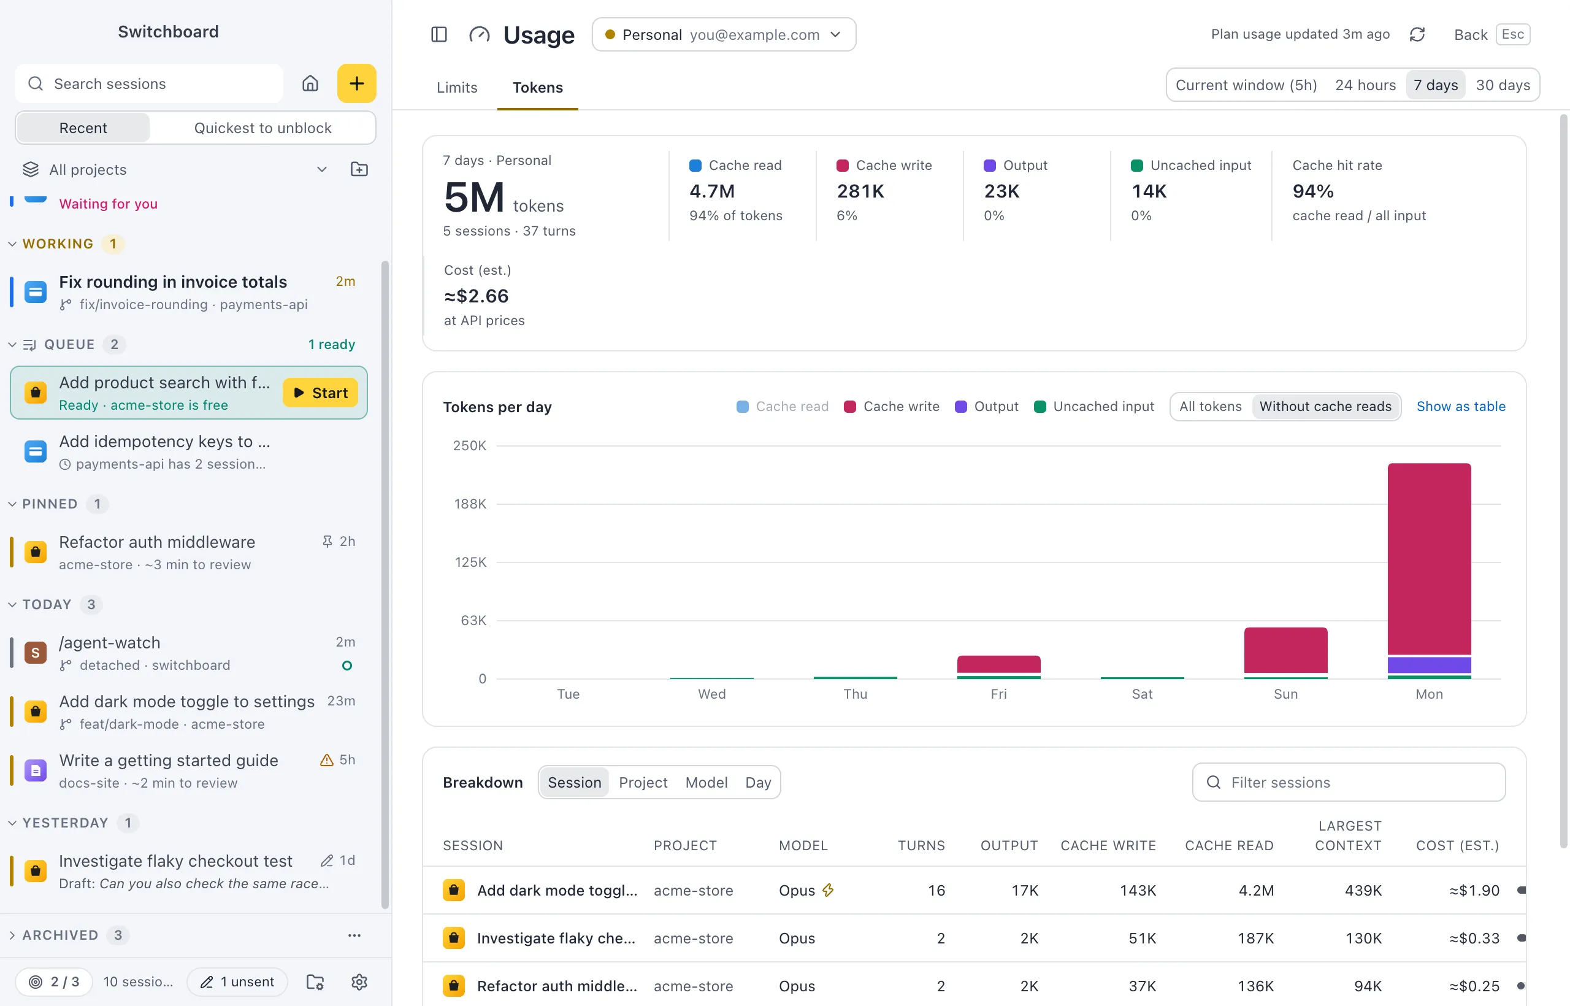
Task: Click the getting started guide purple icon
Action: [x=36, y=770]
